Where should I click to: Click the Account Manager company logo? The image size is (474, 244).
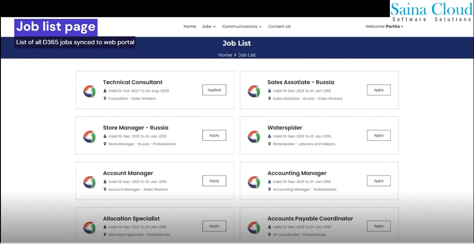coord(89,182)
